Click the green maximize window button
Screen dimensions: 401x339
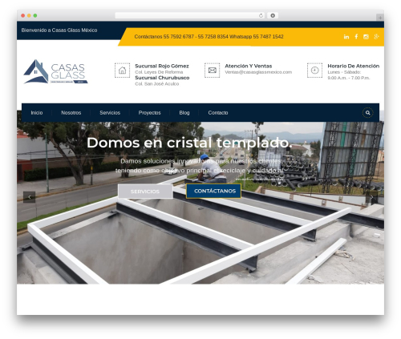tap(35, 16)
